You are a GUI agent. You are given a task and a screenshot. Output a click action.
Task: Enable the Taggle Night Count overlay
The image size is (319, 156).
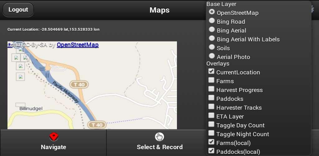[211, 134]
